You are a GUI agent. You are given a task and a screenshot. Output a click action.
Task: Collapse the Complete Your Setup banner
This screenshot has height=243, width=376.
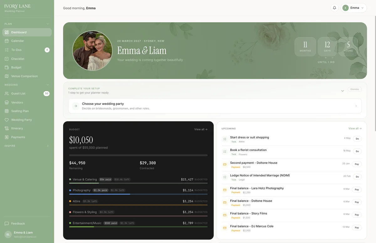[x=342, y=90]
